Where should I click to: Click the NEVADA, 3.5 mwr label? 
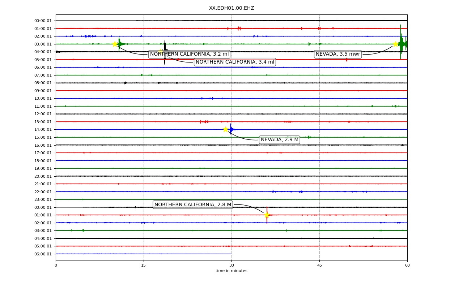[338, 54]
